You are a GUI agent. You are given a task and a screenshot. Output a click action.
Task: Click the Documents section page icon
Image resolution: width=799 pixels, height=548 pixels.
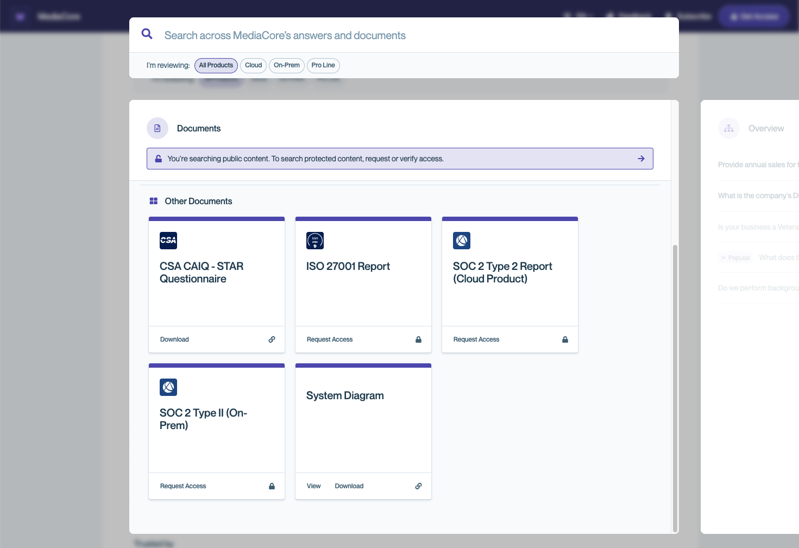coord(158,128)
